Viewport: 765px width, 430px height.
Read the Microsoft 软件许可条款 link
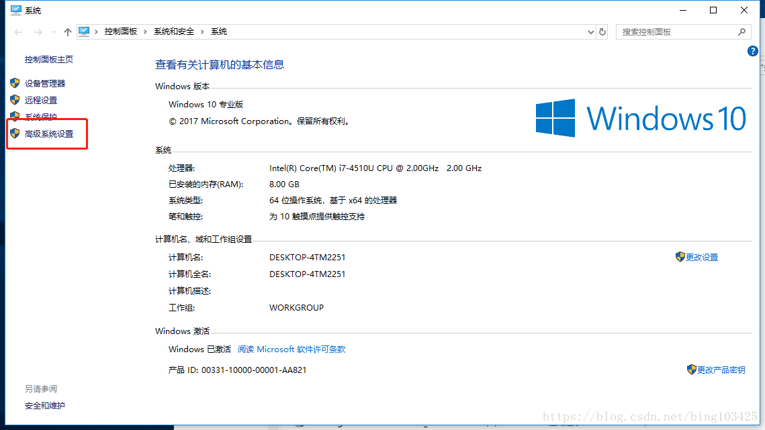click(x=291, y=349)
